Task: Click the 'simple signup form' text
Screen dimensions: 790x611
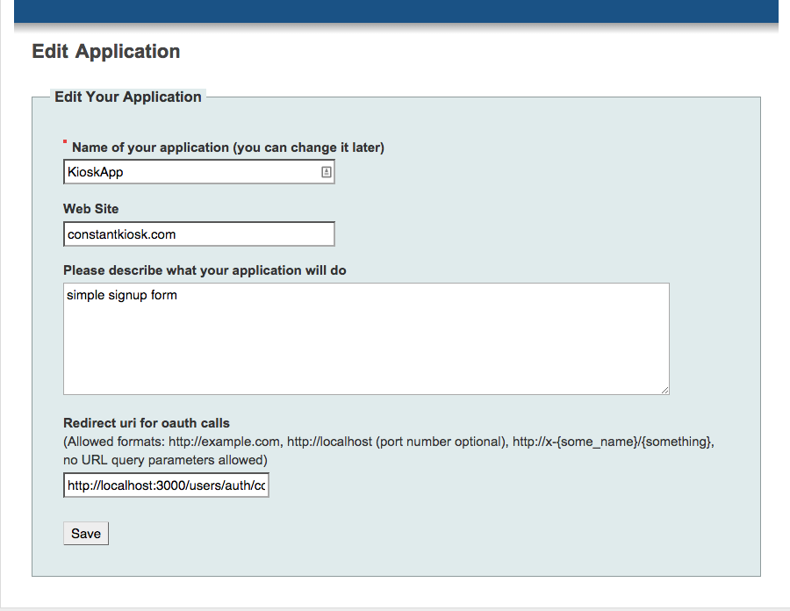Action: [122, 295]
